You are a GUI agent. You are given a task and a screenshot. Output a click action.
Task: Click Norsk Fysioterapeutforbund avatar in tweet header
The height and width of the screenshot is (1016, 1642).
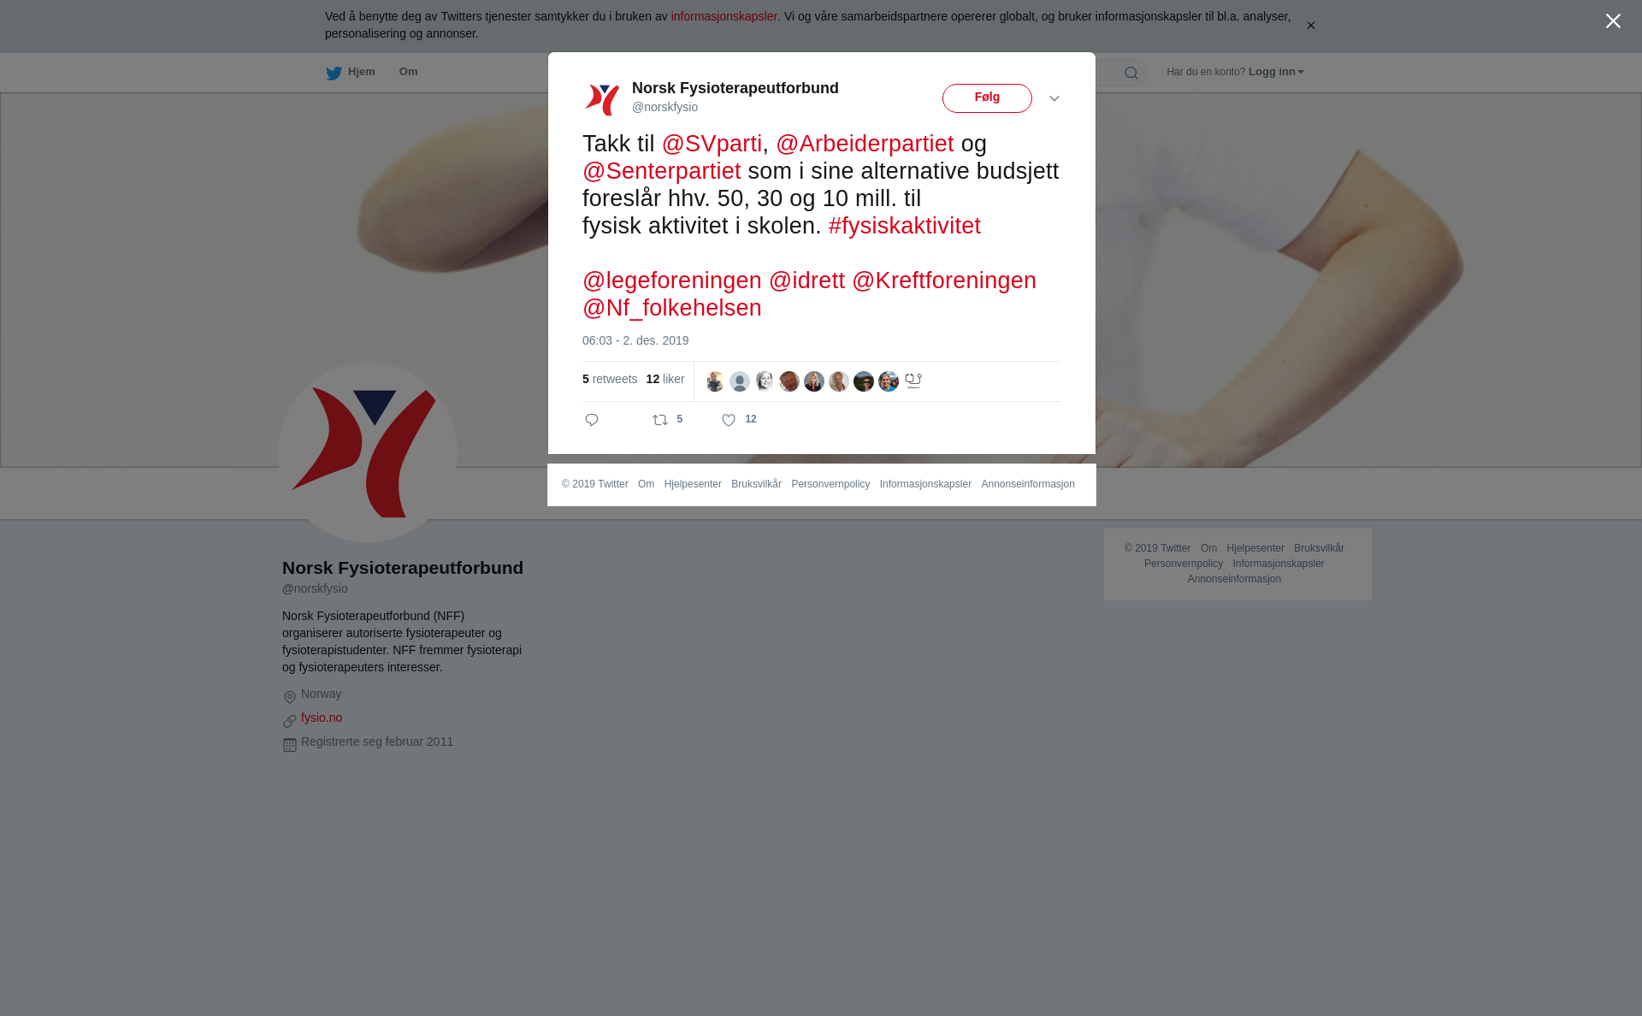click(602, 99)
